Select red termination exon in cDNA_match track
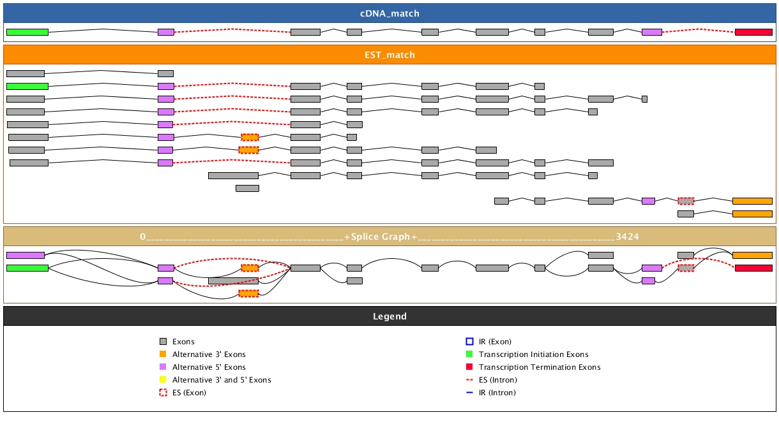The height and width of the screenshot is (424, 779). point(753,32)
